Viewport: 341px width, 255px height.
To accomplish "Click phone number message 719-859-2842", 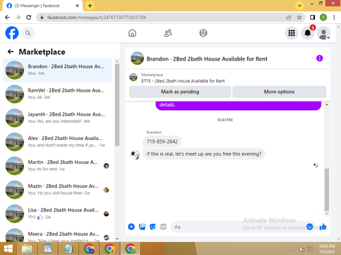I will [162, 141].
